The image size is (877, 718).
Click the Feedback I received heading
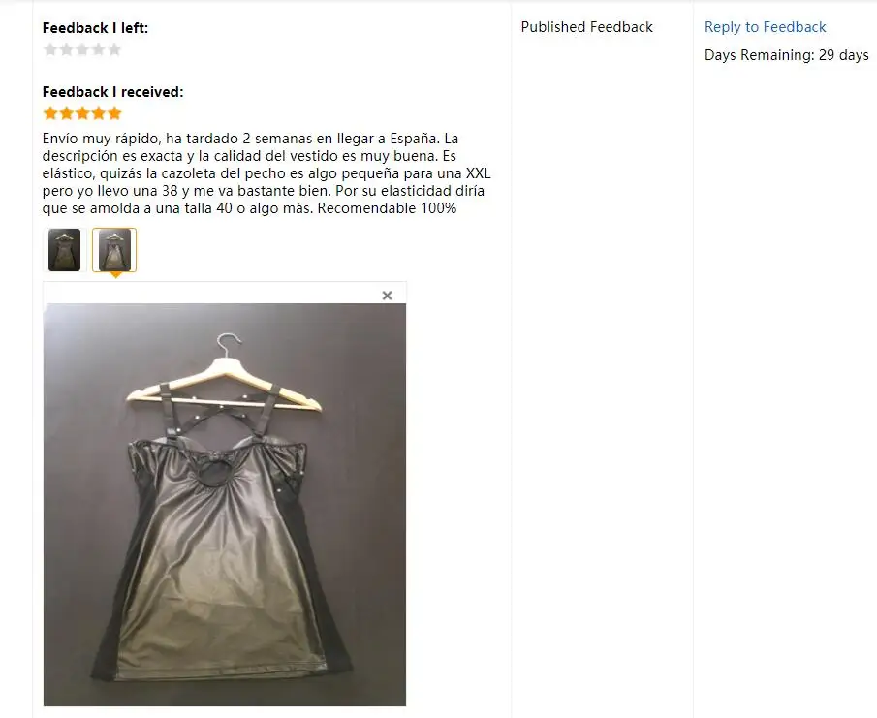[x=113, y=92]
